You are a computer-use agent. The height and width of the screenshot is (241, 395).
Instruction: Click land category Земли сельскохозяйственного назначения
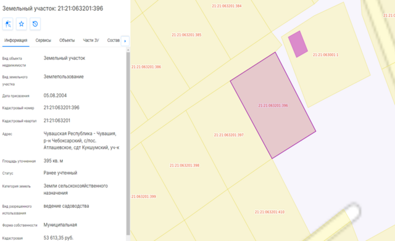point(75,189)
